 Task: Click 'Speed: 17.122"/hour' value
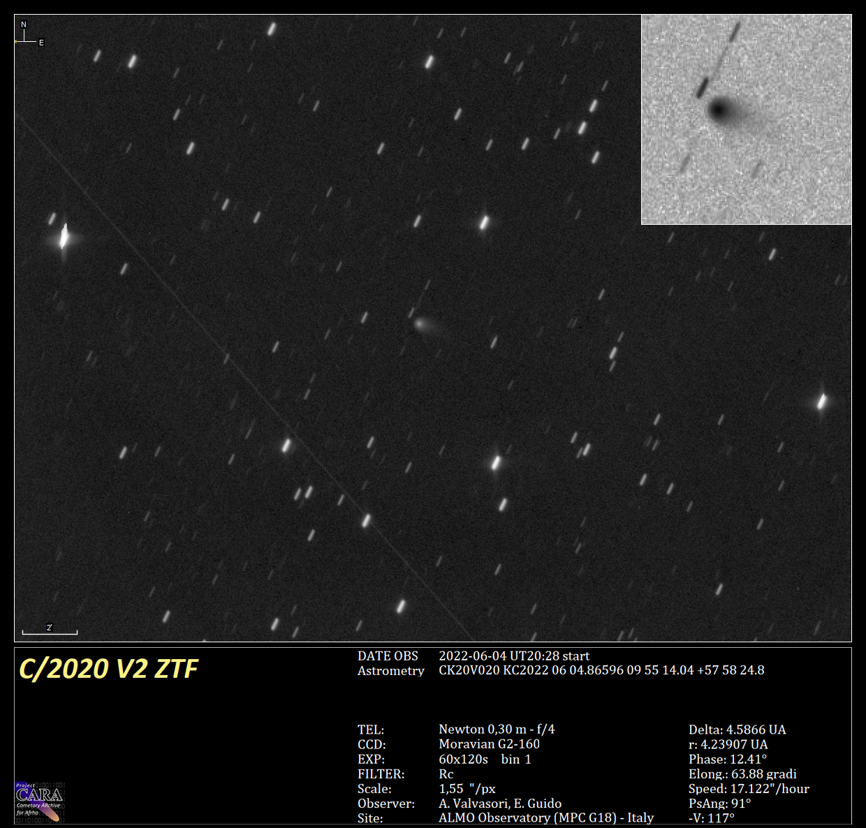pyautogui.click(x=749, y=789)
